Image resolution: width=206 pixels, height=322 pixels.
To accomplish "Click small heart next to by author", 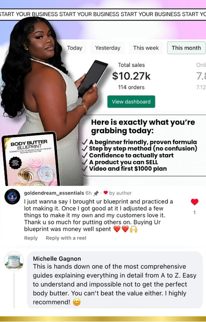I will point(105,193).
